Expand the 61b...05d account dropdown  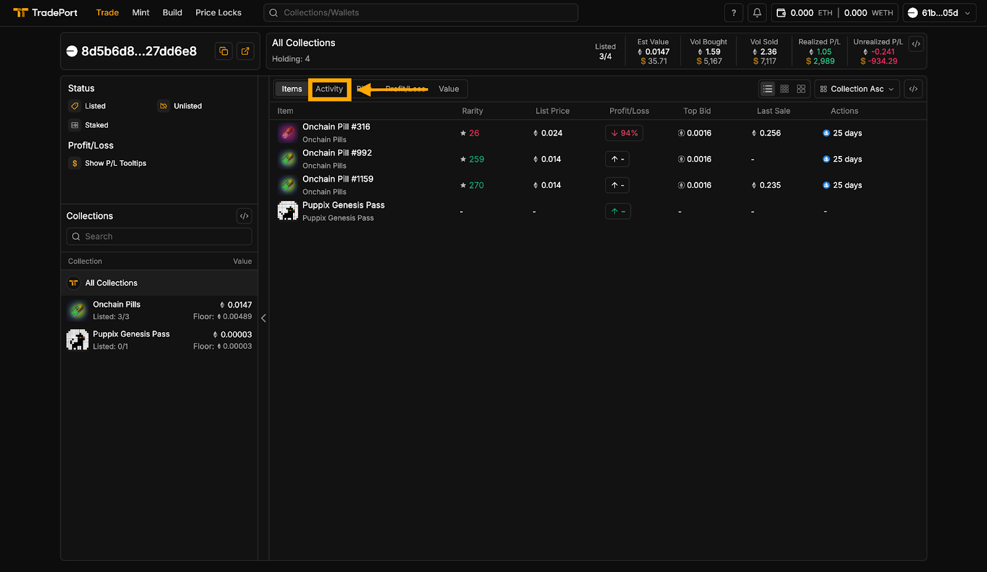[x=940, y=12]
